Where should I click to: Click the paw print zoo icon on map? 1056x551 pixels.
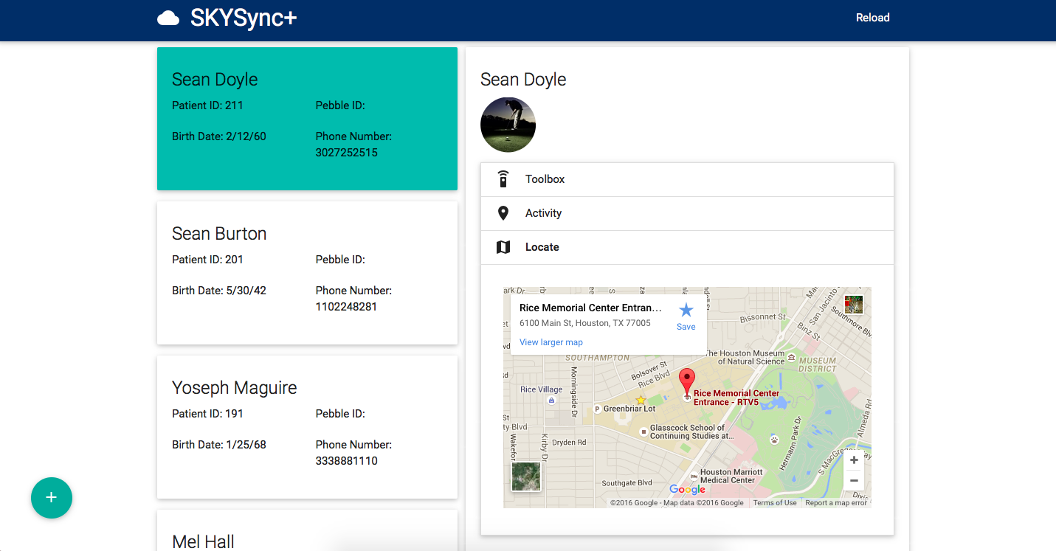click(775, 439)
